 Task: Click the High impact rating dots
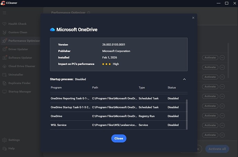pyautogui.click(x=106, y=64)
